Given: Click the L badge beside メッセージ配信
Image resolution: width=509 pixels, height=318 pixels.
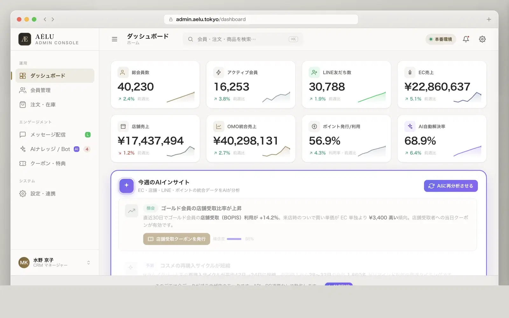Looking at the screenshot, I should pyautogui.click(x=88, y=135).
